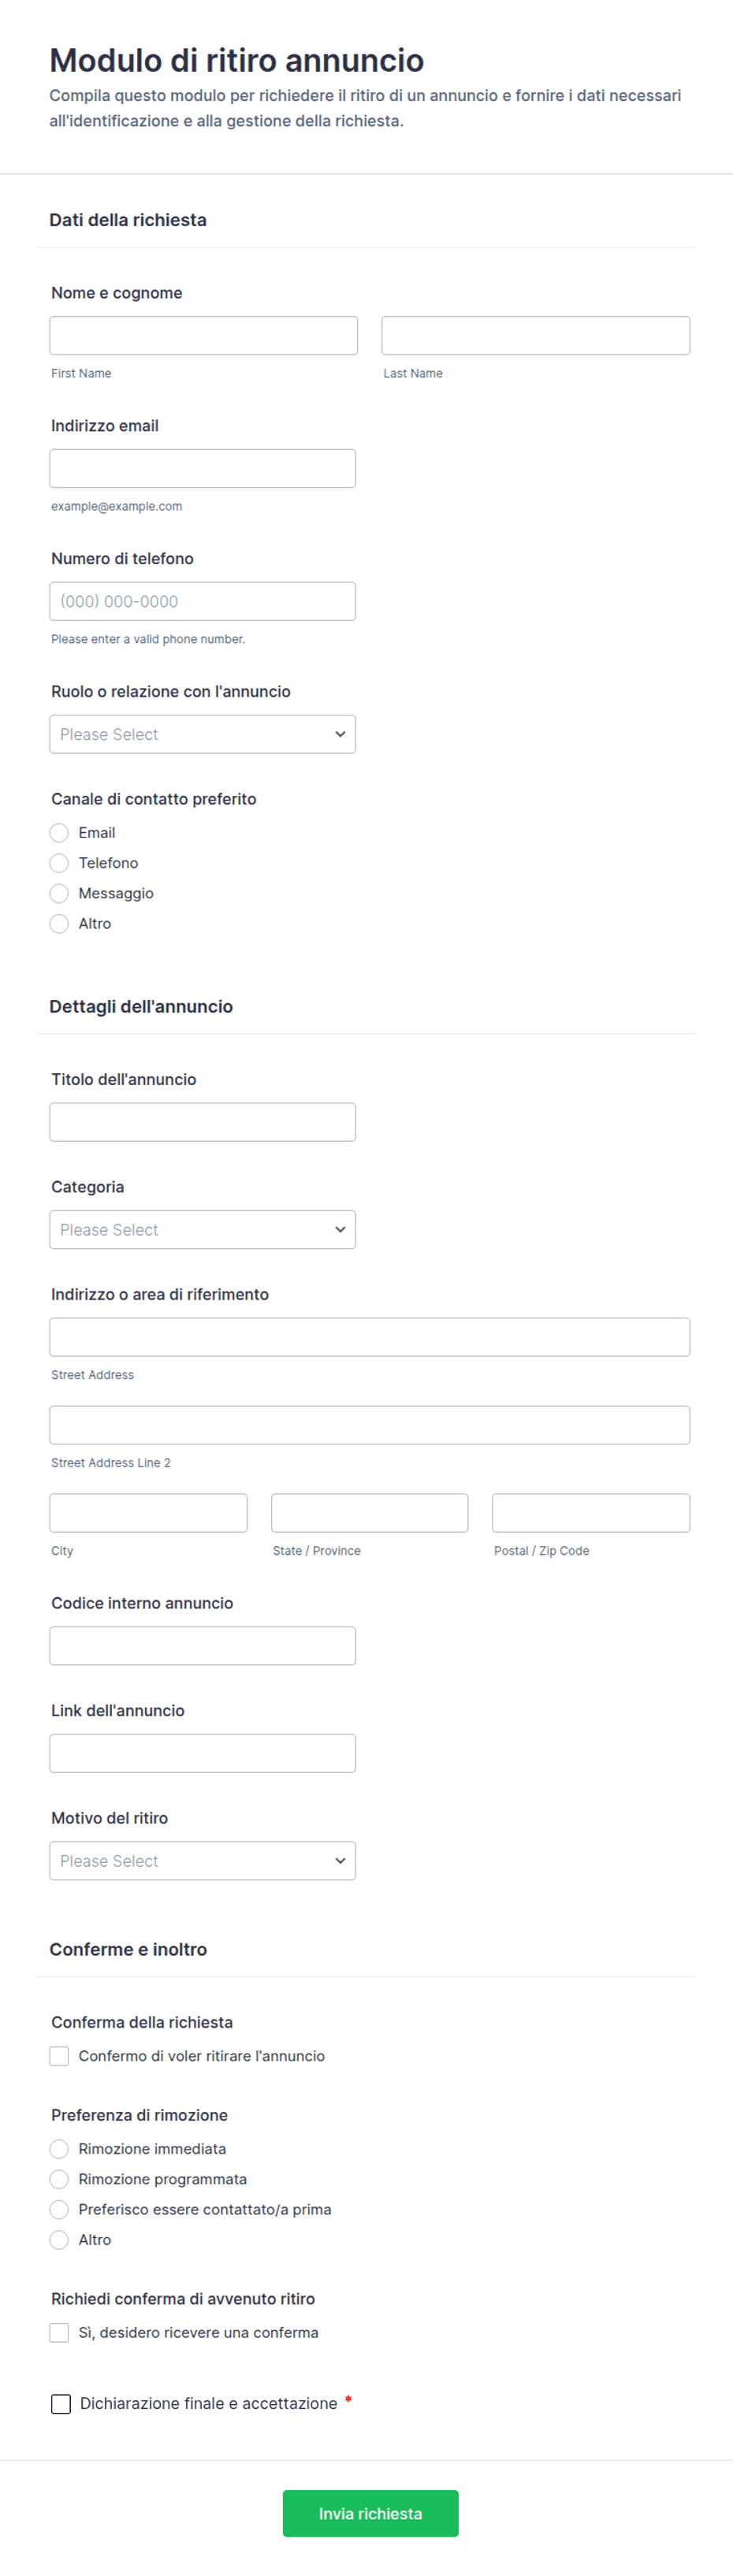Select Rimozione immediata option
This screenshot has width=733, height=2576.
point(60,2149)
